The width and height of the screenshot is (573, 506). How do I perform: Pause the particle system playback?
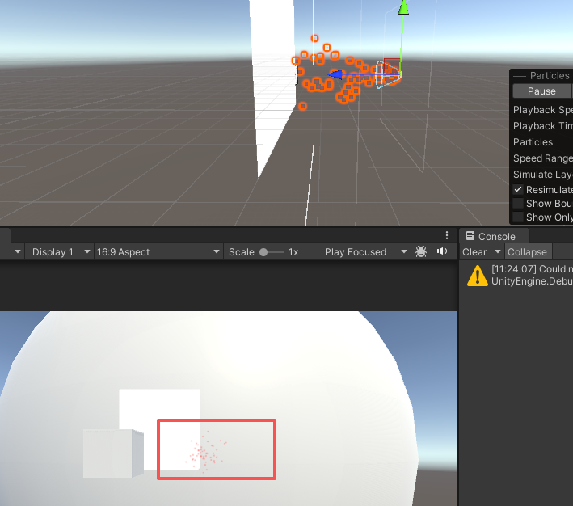click(x=541, y=91)
